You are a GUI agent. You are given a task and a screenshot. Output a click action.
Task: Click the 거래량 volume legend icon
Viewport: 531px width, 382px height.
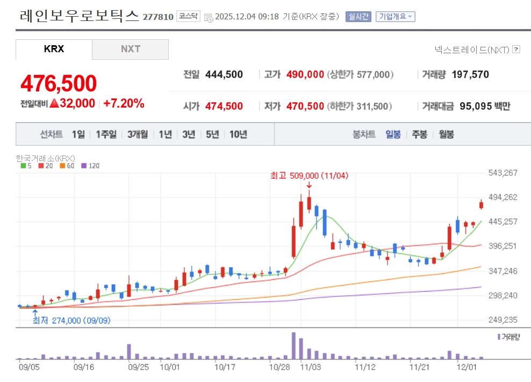[x=498, y=337]
